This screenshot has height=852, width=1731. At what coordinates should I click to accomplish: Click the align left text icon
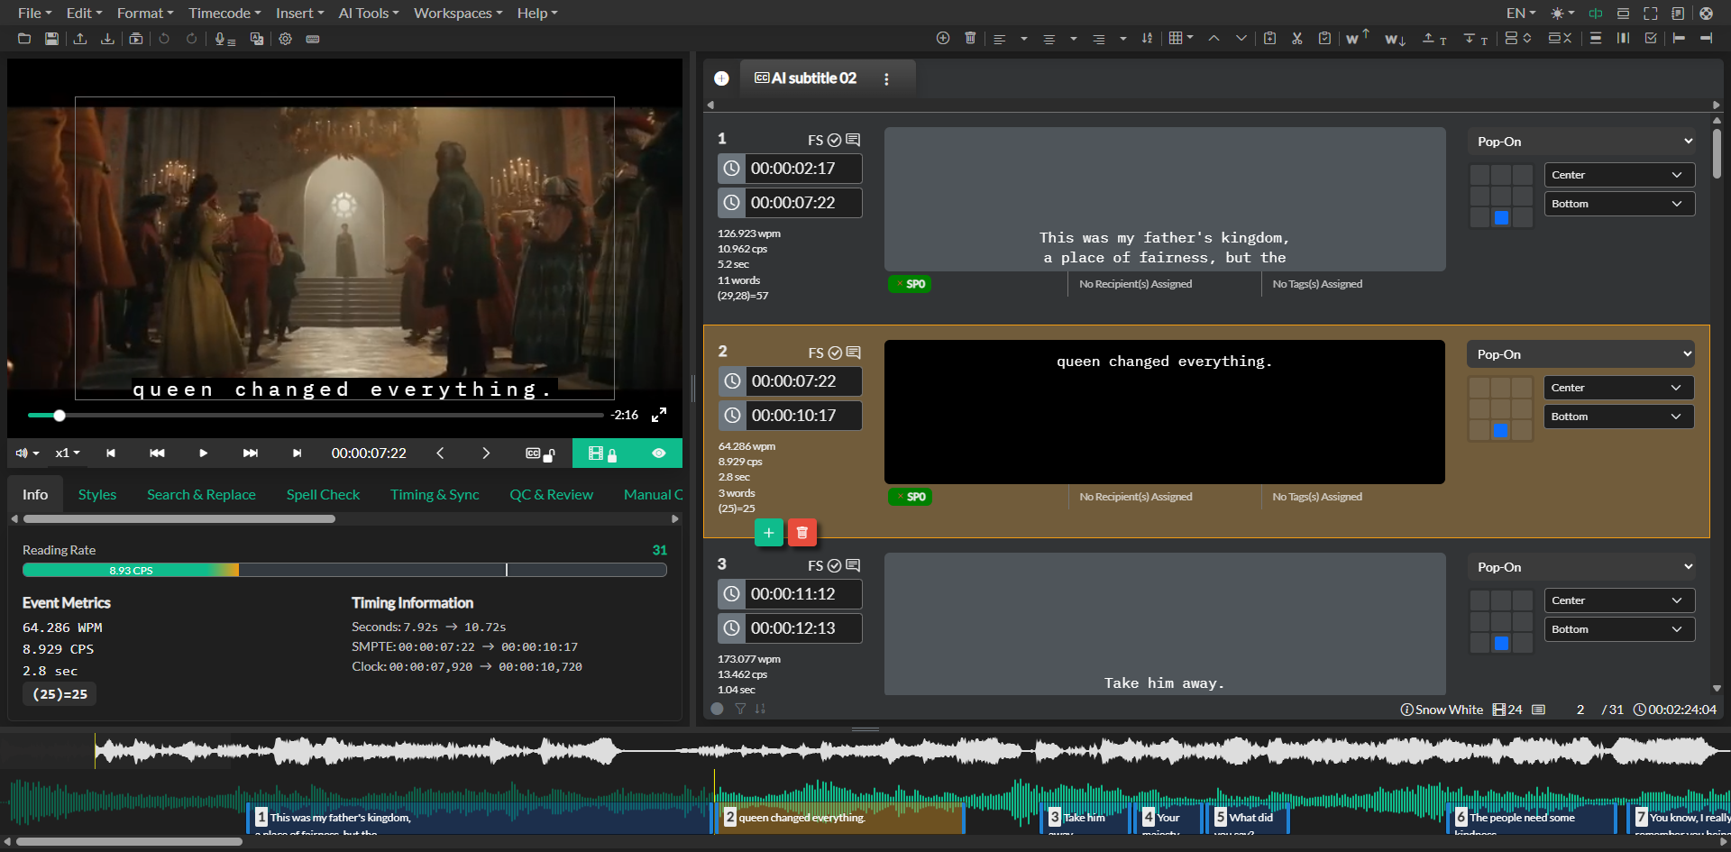click(x=1000, y=39)
